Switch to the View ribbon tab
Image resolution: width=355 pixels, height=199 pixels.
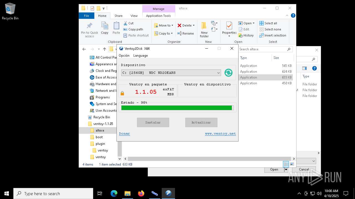click(134, 16)
